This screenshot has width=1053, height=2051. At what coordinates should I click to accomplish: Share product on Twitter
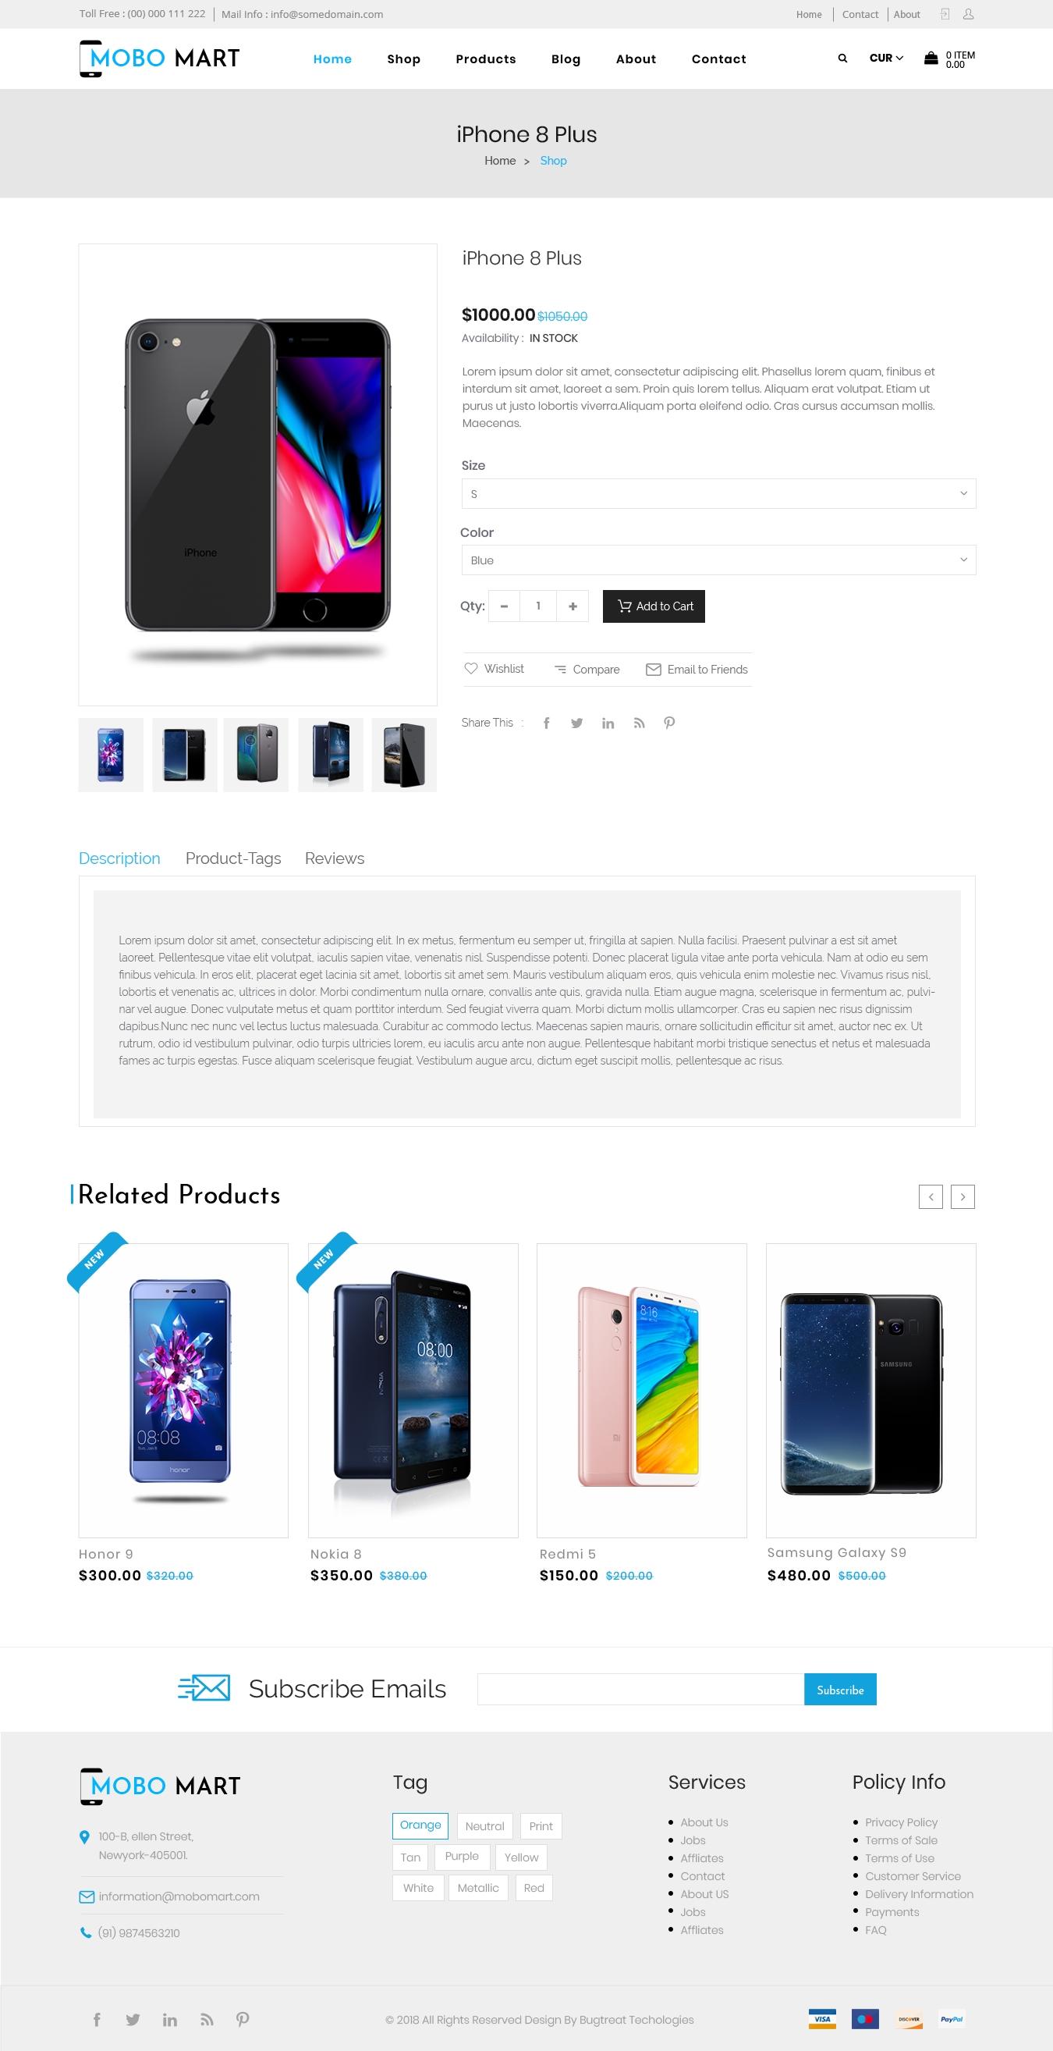point(577,723)
